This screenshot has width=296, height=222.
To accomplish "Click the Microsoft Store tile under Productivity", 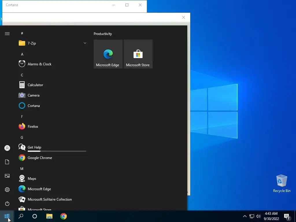I will coord(138,54).
